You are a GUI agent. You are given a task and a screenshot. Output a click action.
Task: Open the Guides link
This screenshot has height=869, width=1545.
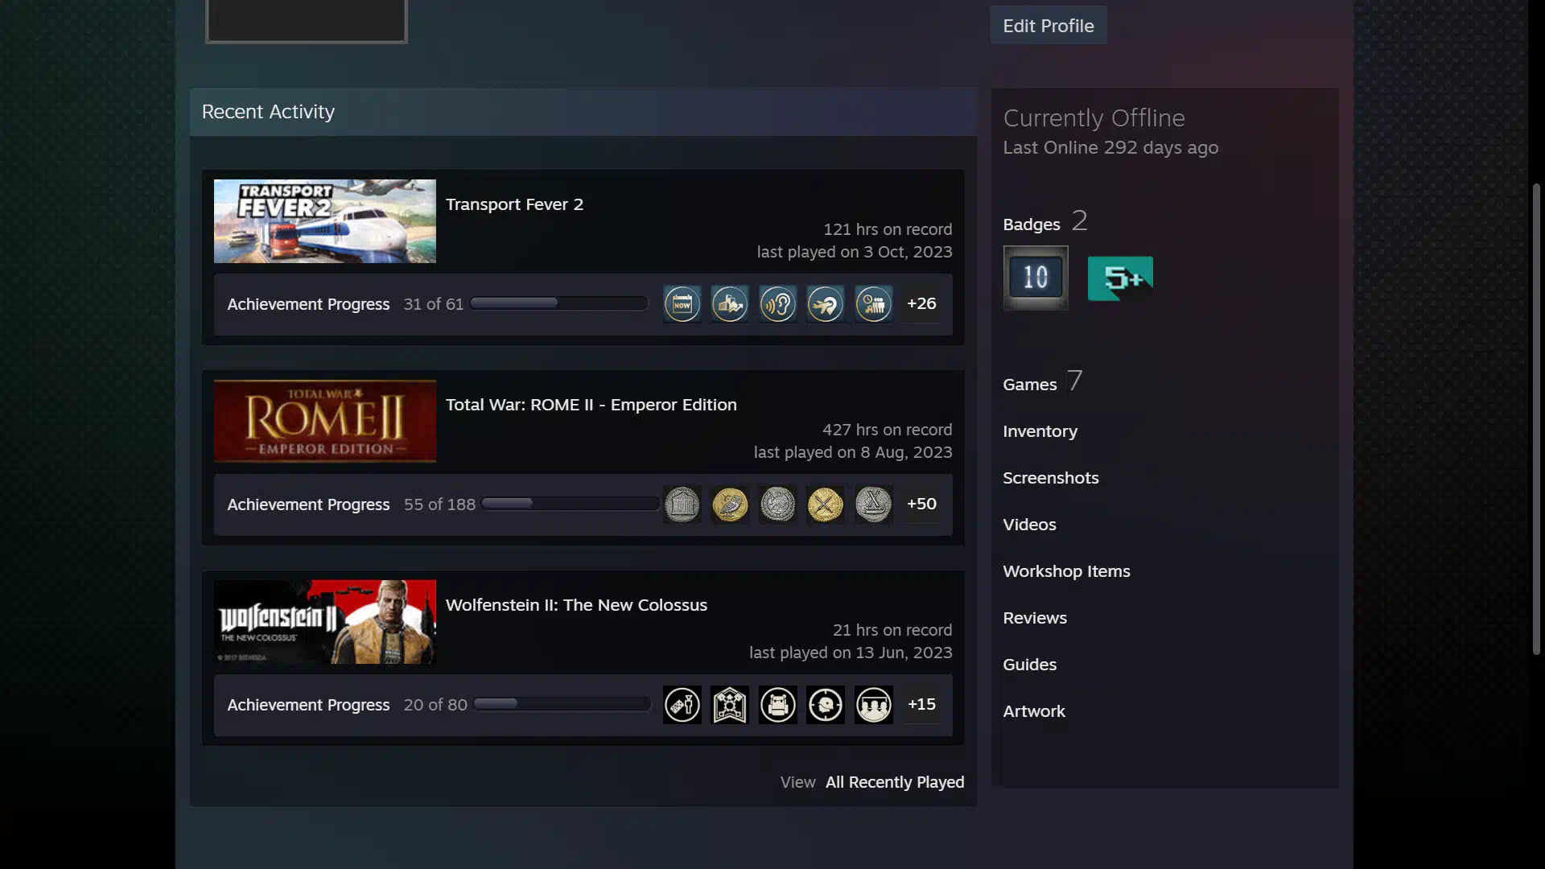[x=1029, y=665]
